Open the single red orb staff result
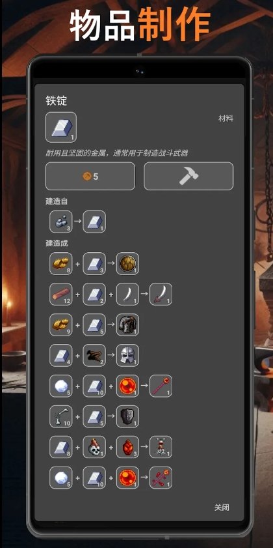Viewport: 273px width, 548px height. 161,386
